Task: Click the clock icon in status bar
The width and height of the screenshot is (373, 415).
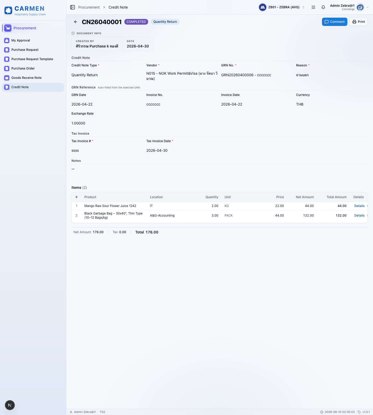Action: point(322,412)
